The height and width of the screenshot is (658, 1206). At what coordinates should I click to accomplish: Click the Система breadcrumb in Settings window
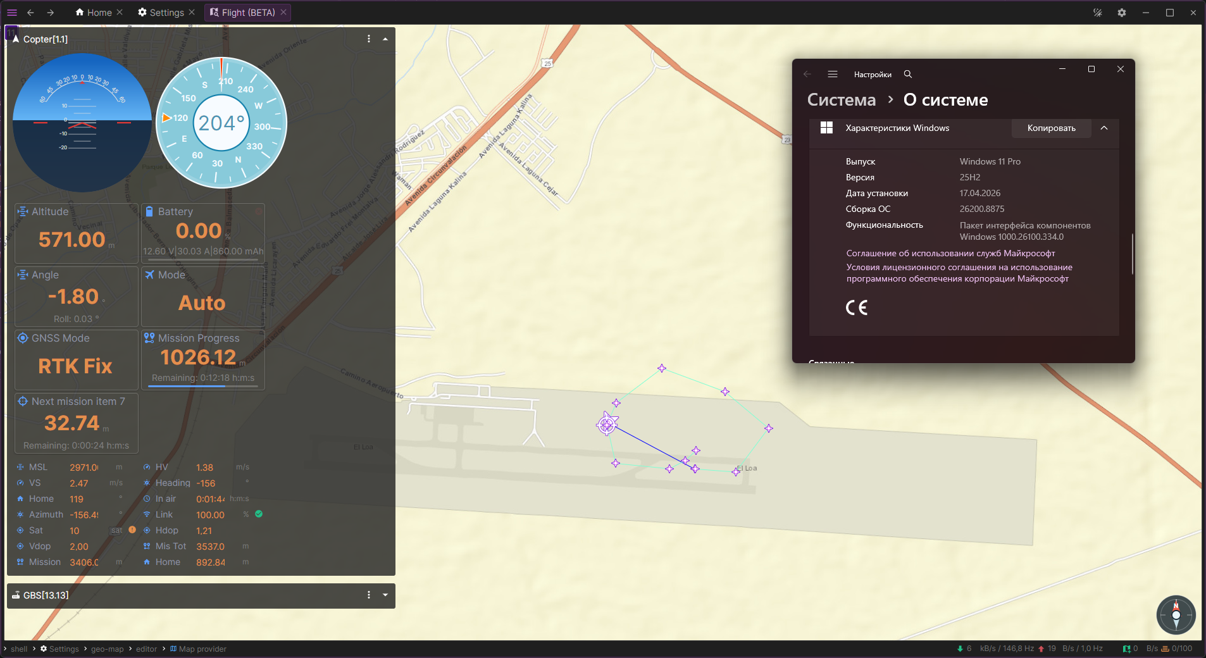coord(842,100)
